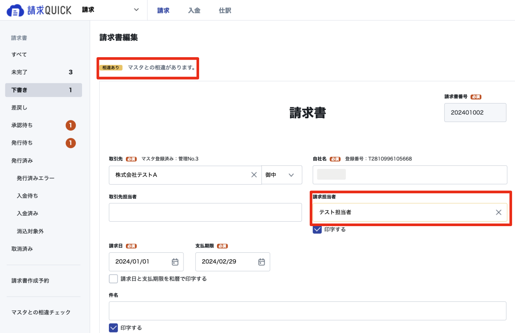The image size is (515, 333).
Task: Switch to the 請求 top tab
Action: point(163,10)
